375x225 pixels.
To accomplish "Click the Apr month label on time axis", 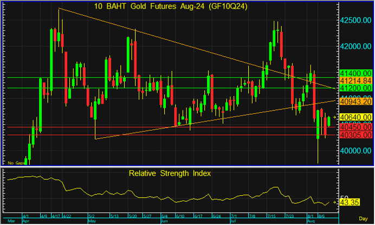I will click(x=25, y=221).
